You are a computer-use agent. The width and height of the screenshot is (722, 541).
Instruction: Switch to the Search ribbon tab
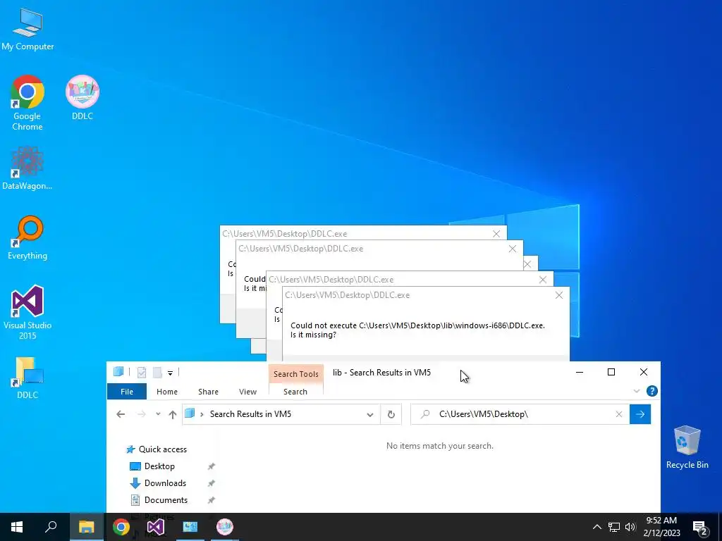[x=295, y=392]
